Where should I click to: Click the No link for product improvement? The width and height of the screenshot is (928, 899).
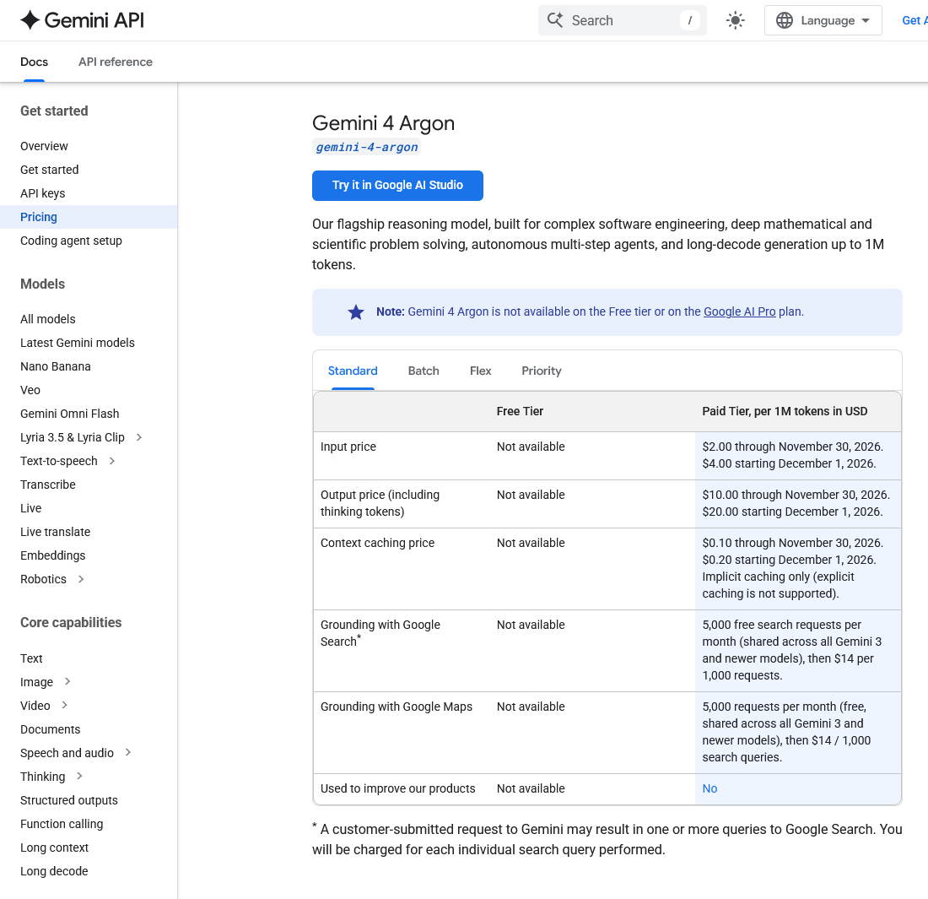click(709, 789)
